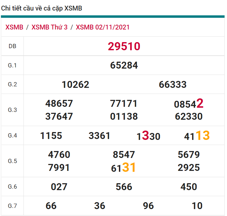
Task: Click the G.7 number 96
Action: click(x=148, y=206)
